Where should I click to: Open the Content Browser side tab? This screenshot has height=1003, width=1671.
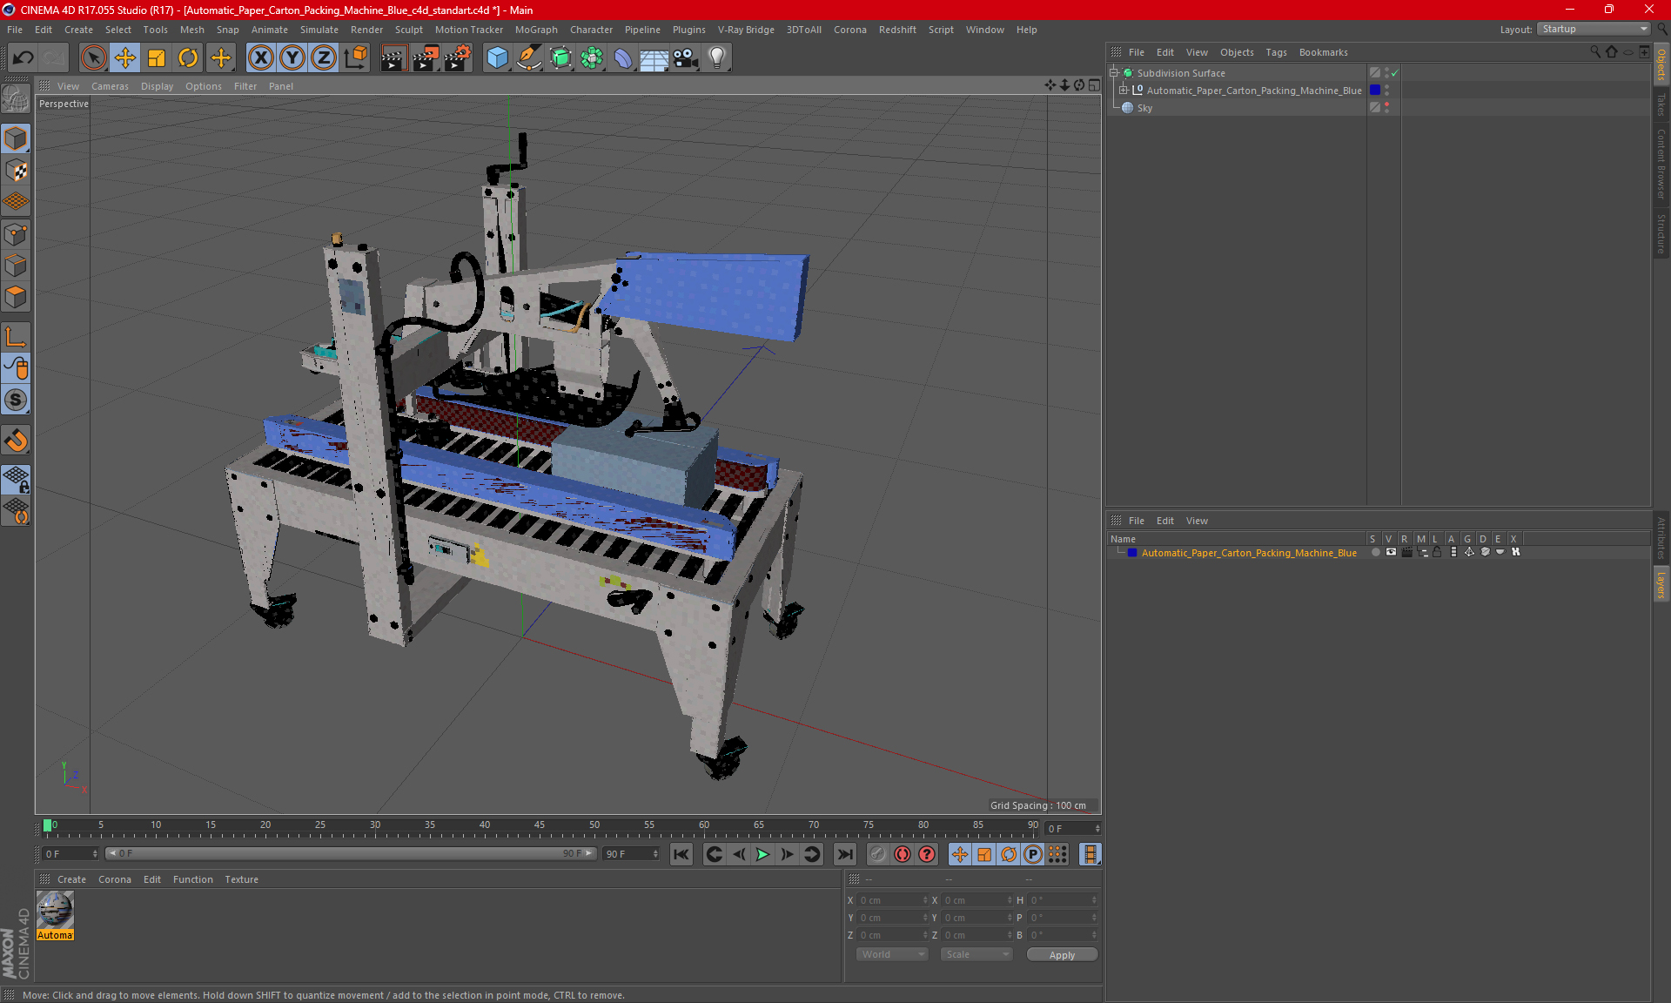1661,164
